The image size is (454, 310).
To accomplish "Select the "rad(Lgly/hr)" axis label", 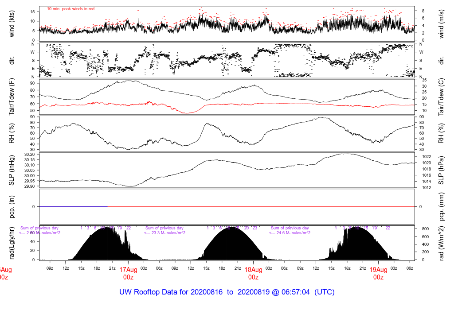I will tap(12, 243).
